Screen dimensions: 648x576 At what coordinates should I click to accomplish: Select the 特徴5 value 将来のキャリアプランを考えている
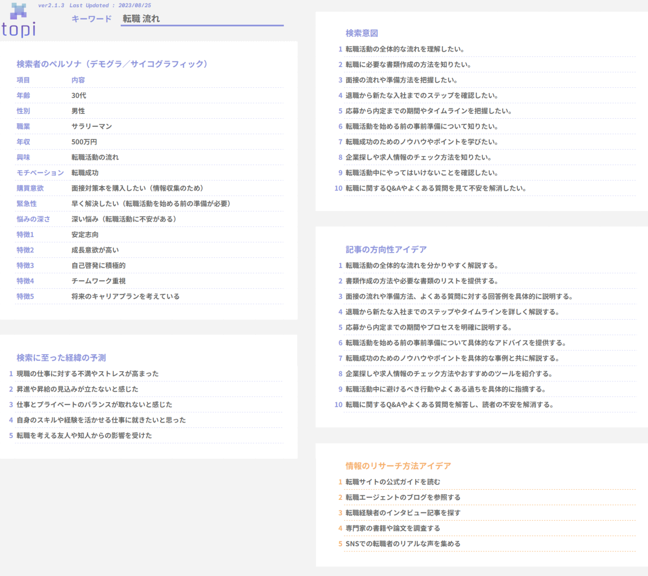click(126, 297)
